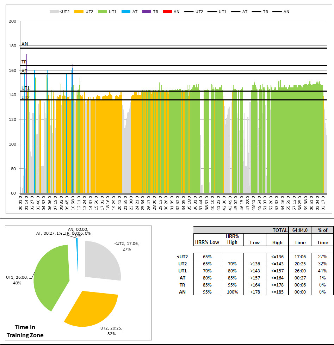334x345 pixels.
Task: Click the gray <UT2 pie slice
Action: point(102,261)
